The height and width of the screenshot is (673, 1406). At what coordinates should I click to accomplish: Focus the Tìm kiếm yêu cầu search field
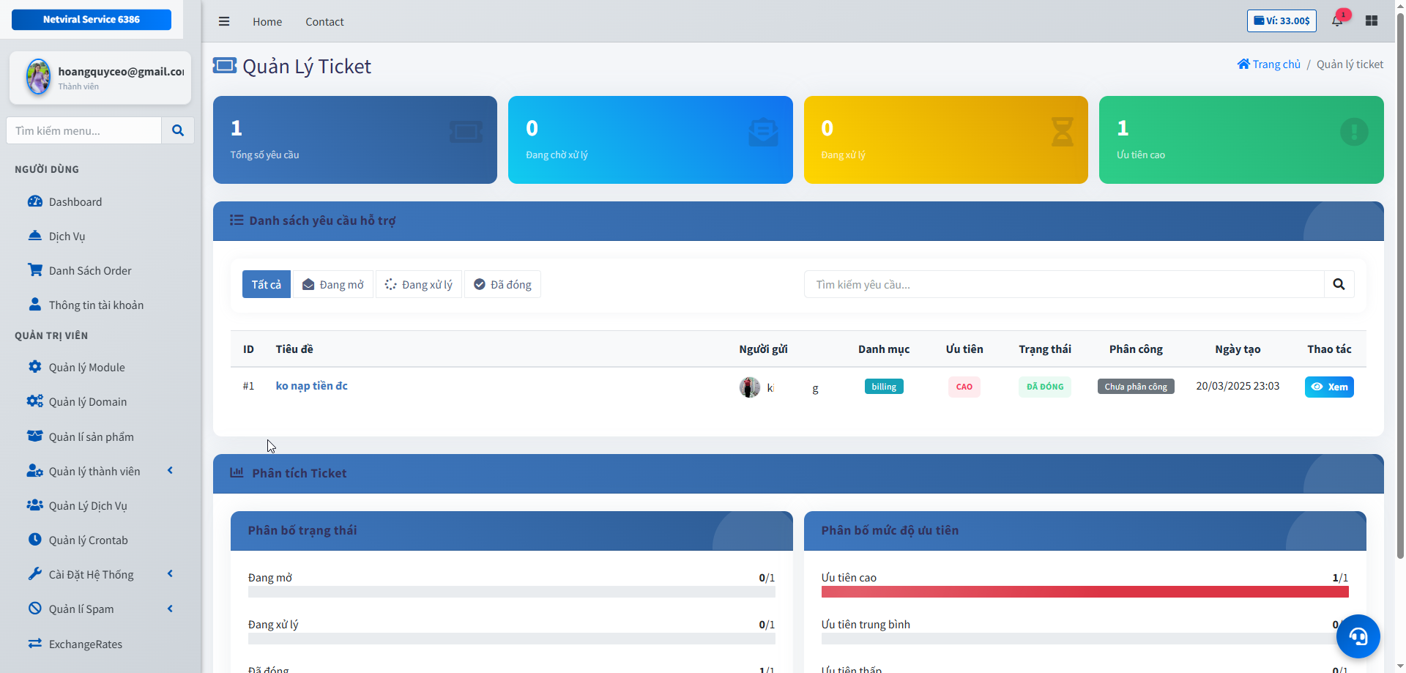[1063, 284]
